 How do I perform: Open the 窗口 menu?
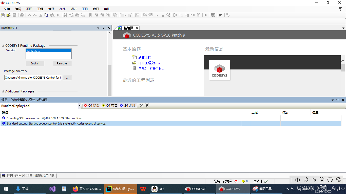pyautogui.click(x=96, y=9)
